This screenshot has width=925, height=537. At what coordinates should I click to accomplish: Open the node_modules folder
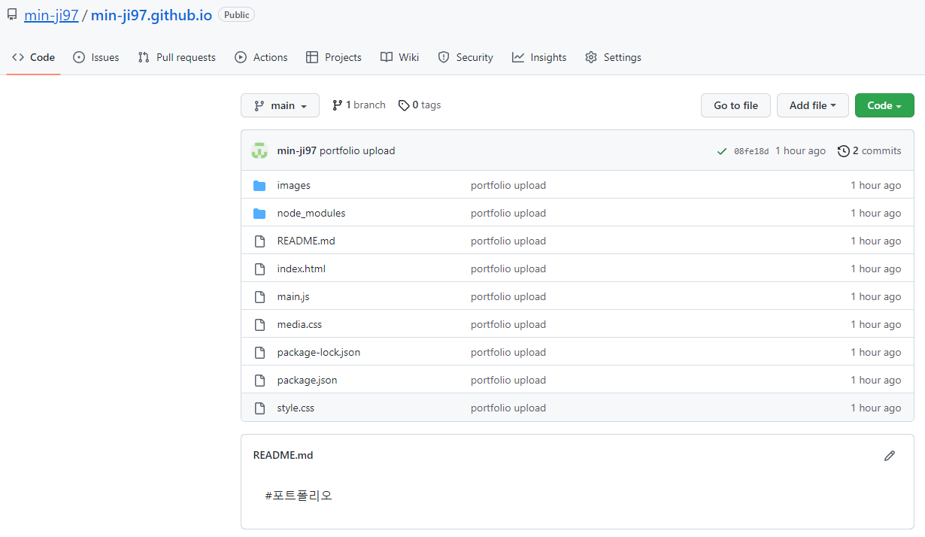[311, 213]
